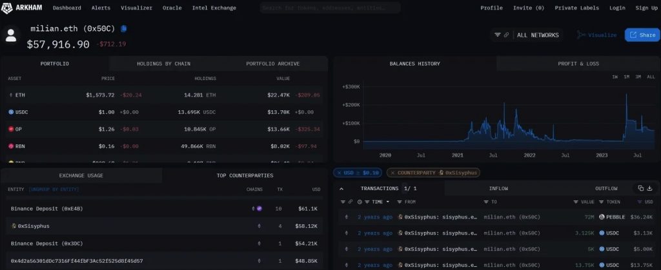Screen dimensions: 661x270
Task: Switch to the Portfolio Archive tab
Action: (273, 64)
